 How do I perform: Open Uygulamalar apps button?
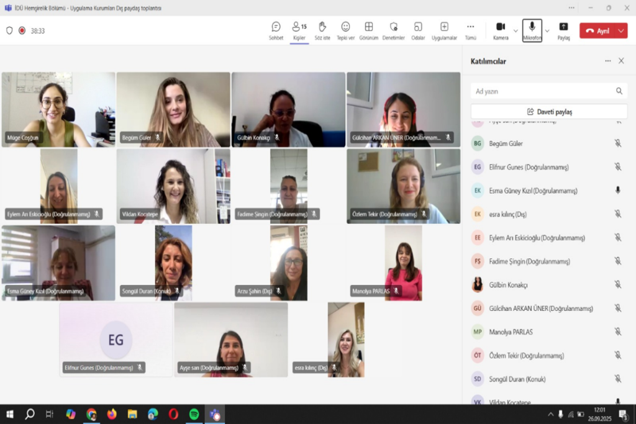tap(444, 30)
